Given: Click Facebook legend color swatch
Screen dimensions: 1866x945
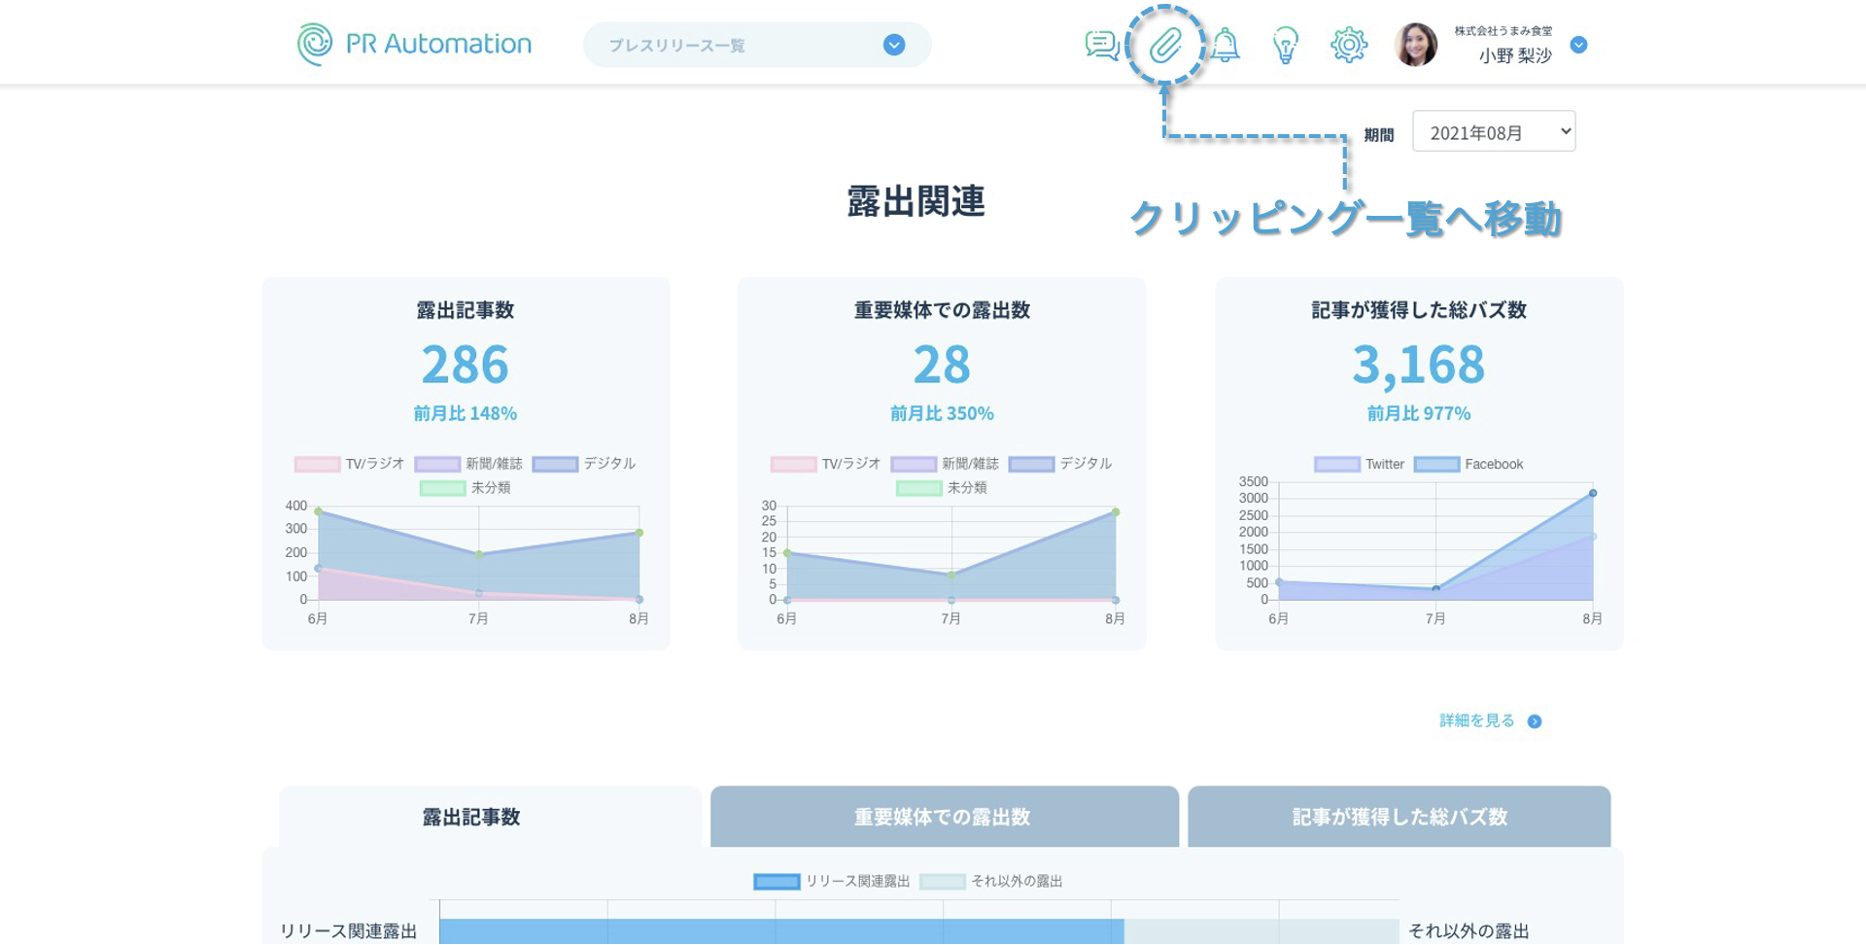Looking at the screenshot, I should [x=1436, y=465].
